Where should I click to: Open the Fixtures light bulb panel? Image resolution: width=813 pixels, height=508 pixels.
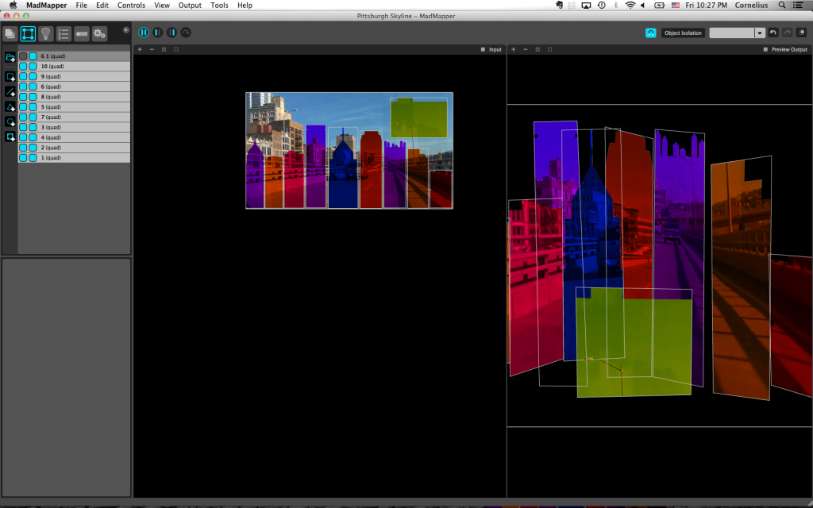pos(46,33)
